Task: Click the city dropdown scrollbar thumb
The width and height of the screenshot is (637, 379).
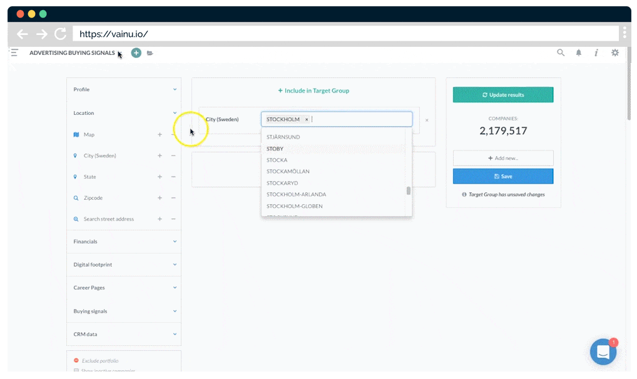Action: coord(409,190)
